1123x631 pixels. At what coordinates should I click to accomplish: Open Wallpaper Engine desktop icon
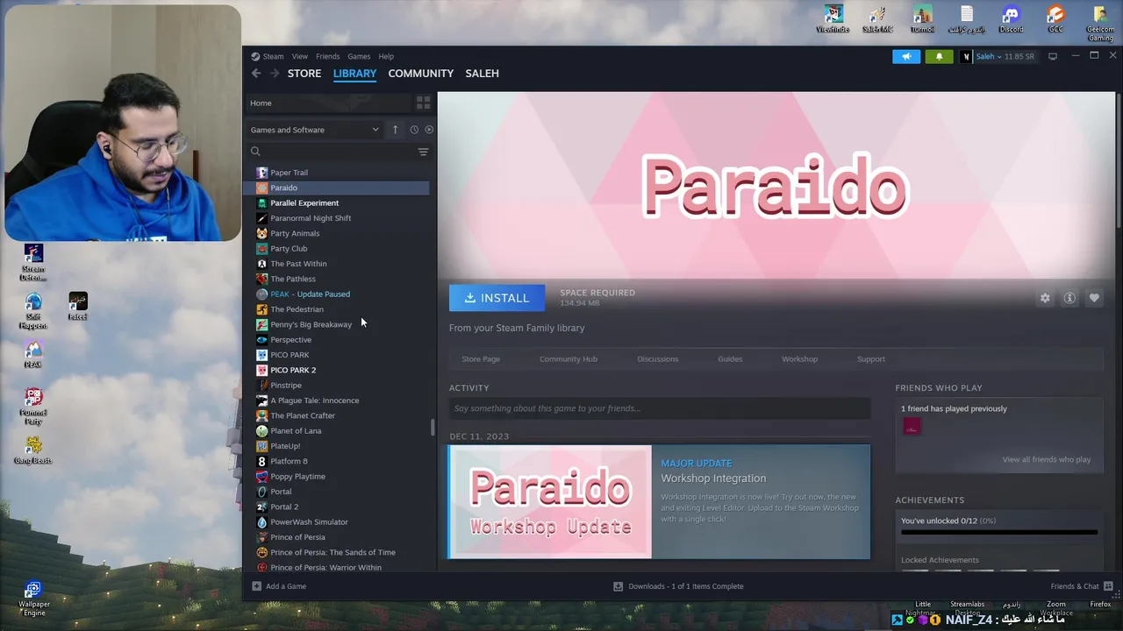[x=33, y=598]
